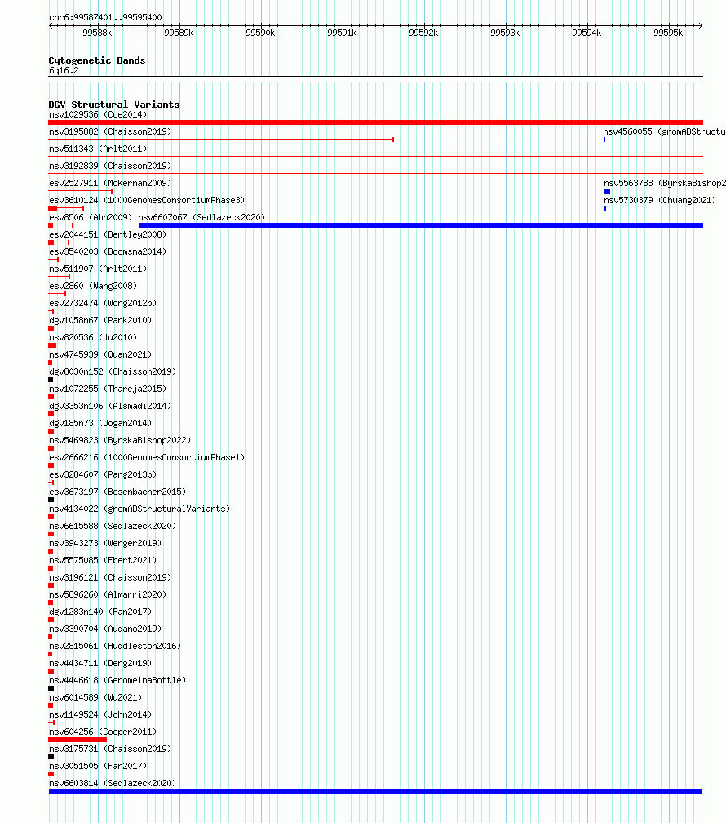Screen dimensions: 726x823
Task: Click the blue nsv6603814 variant bar
Action: (x=375, y=791)
